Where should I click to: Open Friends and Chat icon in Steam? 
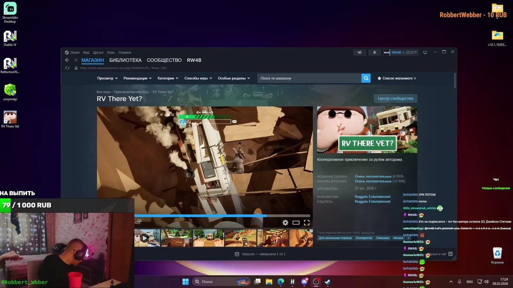click(x=450, y=254)
